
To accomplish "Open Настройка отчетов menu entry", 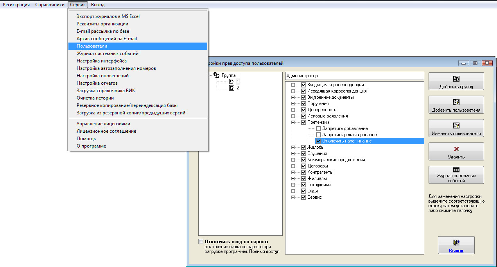I will click(138, 83).
